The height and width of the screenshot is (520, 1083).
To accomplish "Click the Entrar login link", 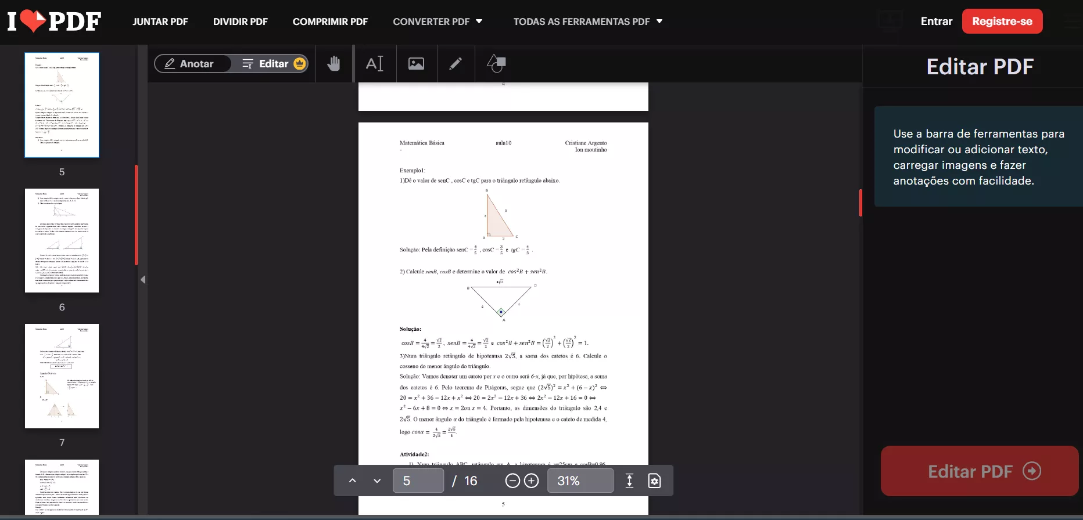I will pos(937,21).
